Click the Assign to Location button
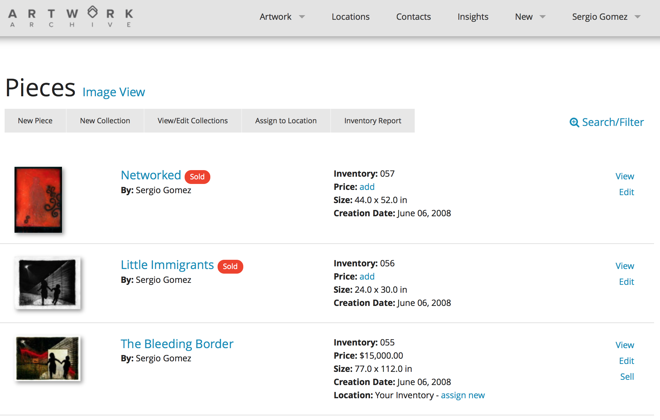660x420 pixels. [286, 121]
